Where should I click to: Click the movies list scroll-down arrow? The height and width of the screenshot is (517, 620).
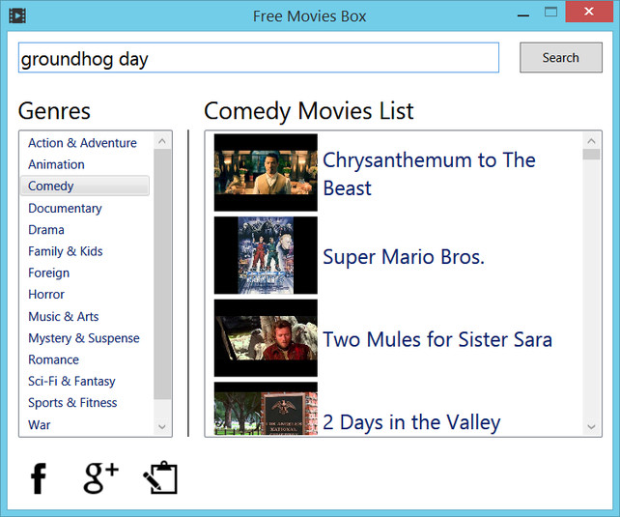592,426
